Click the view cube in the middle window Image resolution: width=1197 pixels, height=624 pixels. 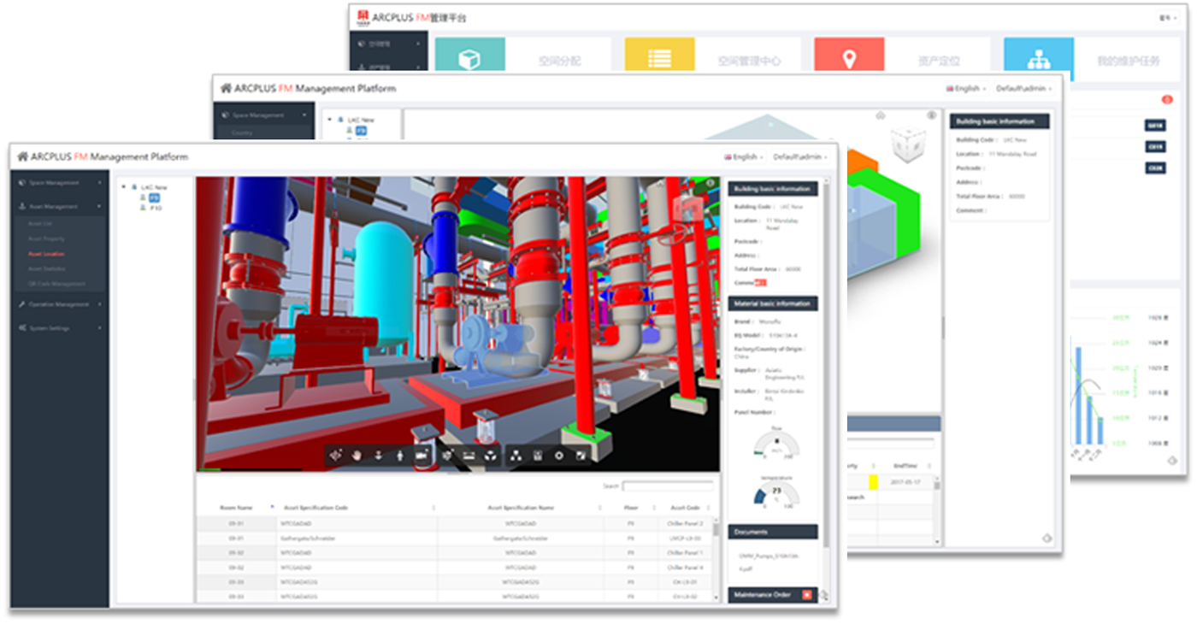pyautogui.click(x=908, y=144)
